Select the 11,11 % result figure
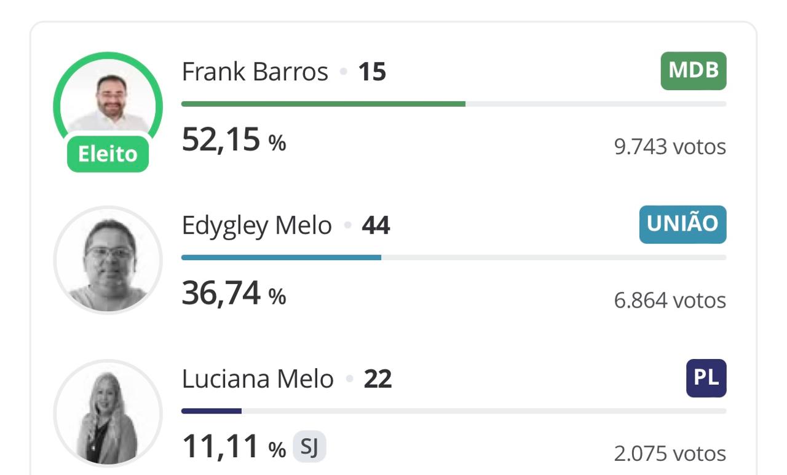The image size is (787, 475). tap(234, 447)
